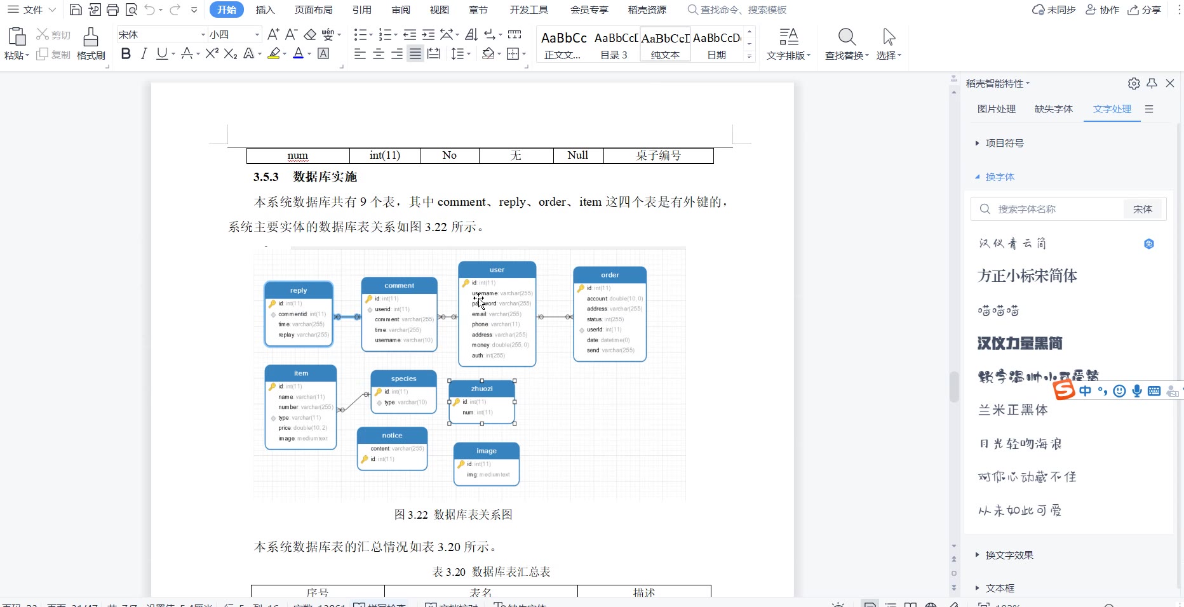Viewport: 1184px width, 607px height.
Task: Click the distributed alignment icon
Action: click(434, 54)
